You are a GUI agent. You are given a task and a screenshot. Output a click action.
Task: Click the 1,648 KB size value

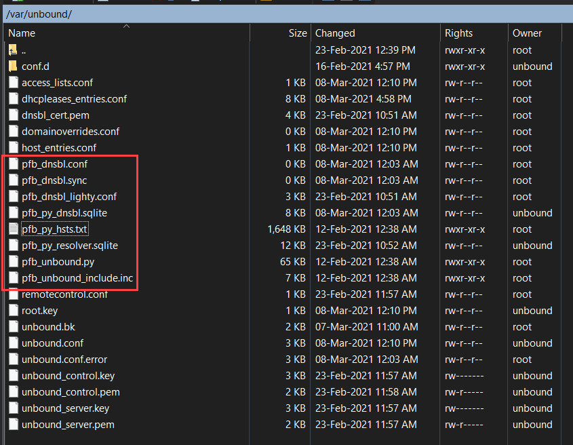click(x=286, y=229)
